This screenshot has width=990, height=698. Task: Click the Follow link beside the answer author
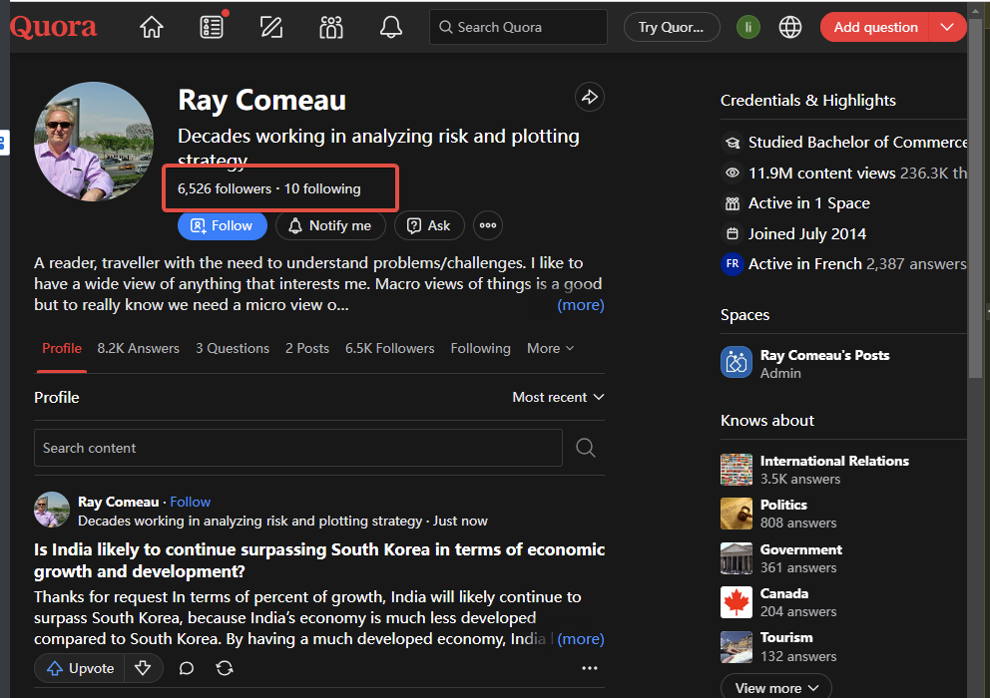(190, 502)
